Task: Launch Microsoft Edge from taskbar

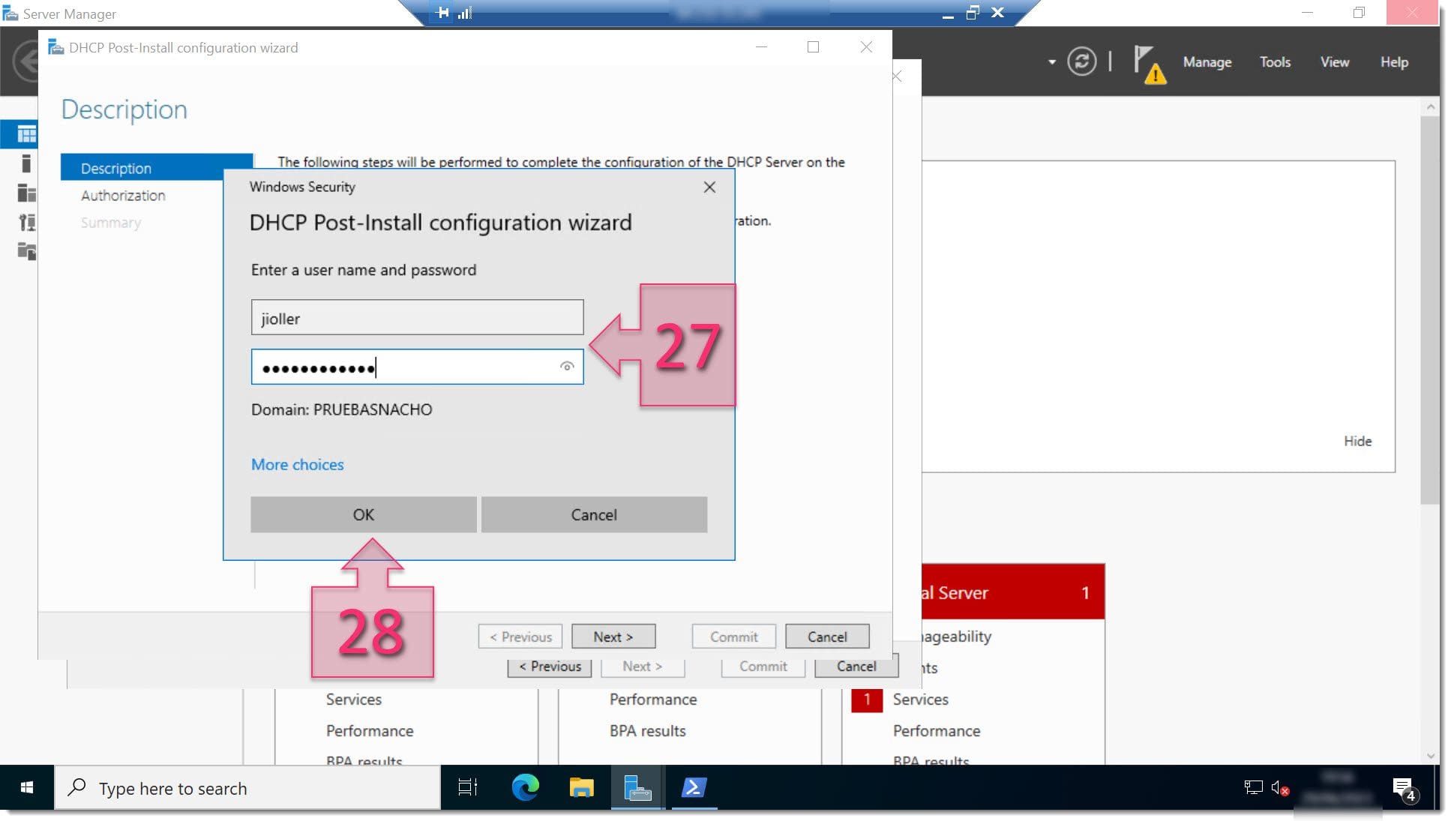Action: 525,787
